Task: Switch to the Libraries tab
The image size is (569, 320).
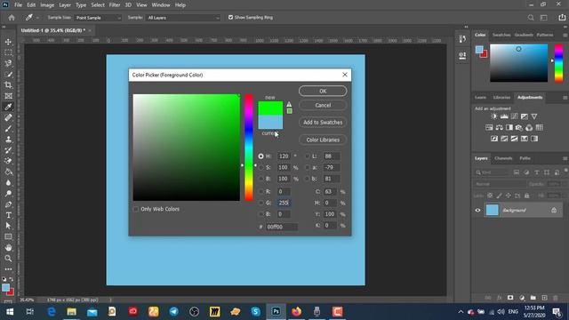Action: (501, 97)
